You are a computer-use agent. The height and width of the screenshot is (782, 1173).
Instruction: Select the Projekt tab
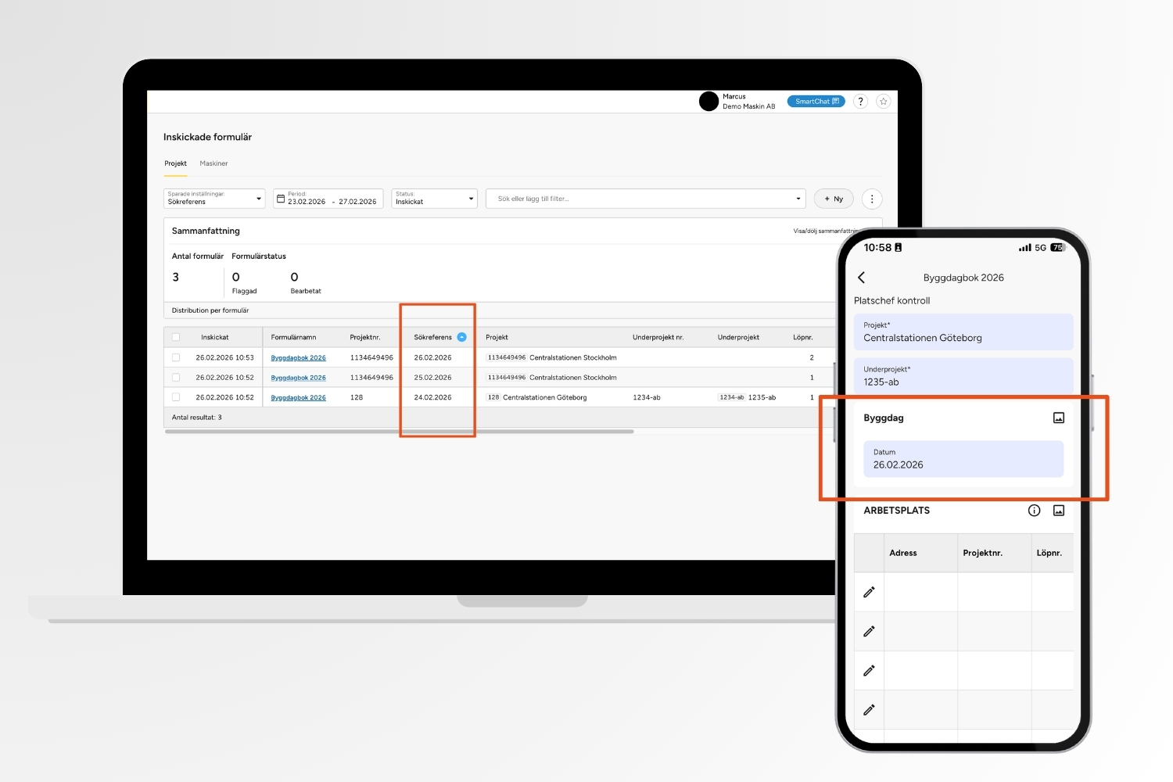(175, 163)
